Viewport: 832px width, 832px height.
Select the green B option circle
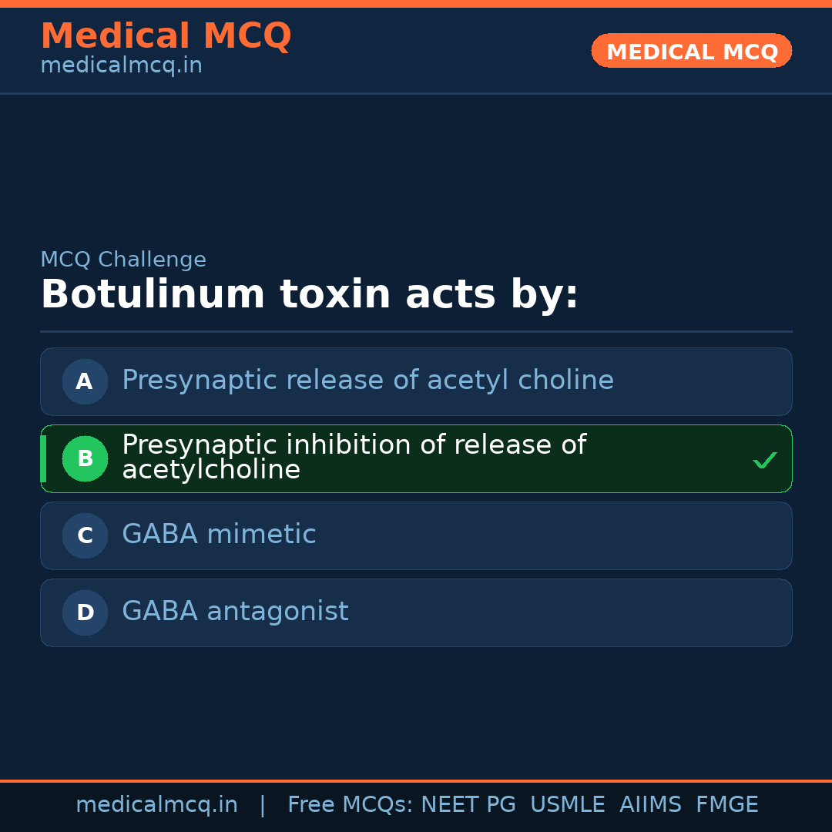coord(85,458)
